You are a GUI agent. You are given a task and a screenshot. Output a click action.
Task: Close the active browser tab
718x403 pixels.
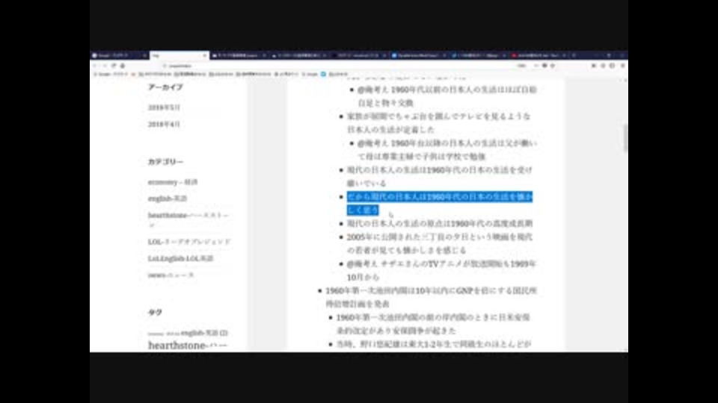[x=205, y=55]
